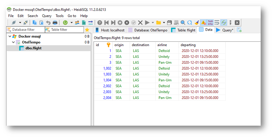Screen dimensions: 273x138
Task: Open the Query menu
Action: 47,16
